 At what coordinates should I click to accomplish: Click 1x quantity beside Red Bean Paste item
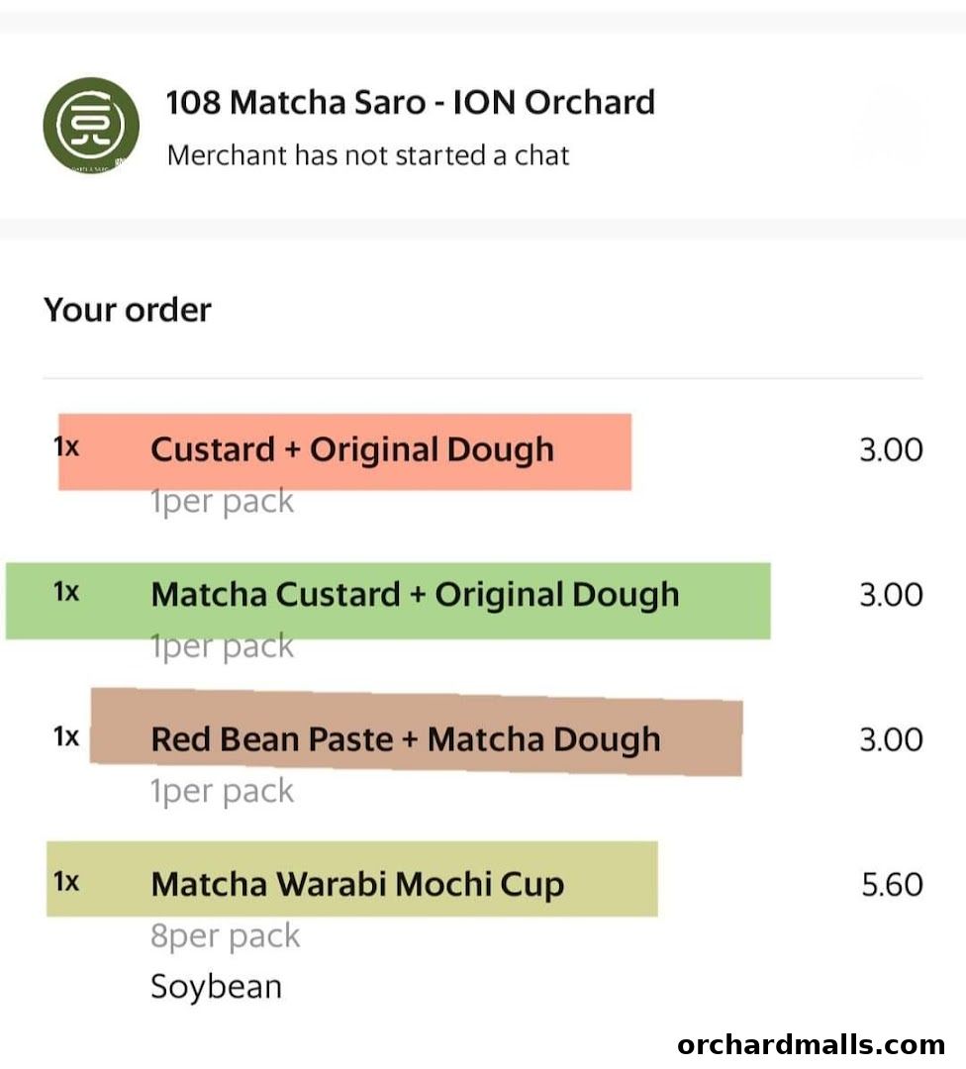click(66, 736)
